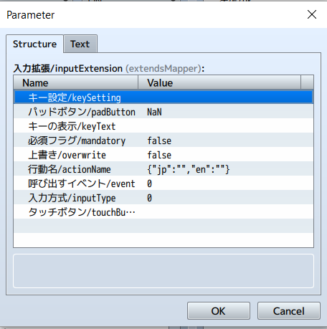Viewport: 327px width, 329px height.
Task: Click the actionName JSON value
Action: tap(189, 169)
